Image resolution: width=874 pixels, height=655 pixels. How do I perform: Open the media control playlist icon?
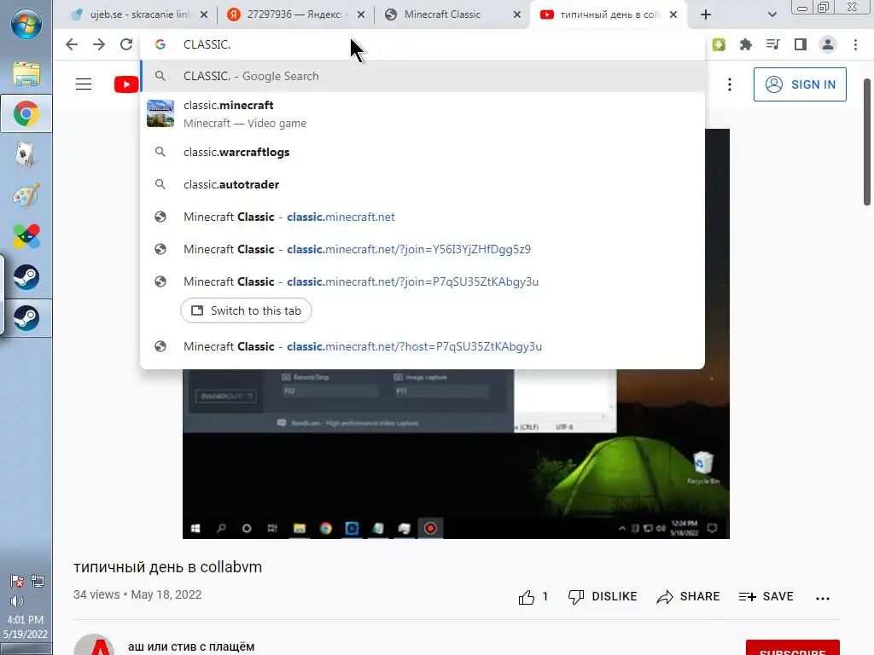click(773, 44)
